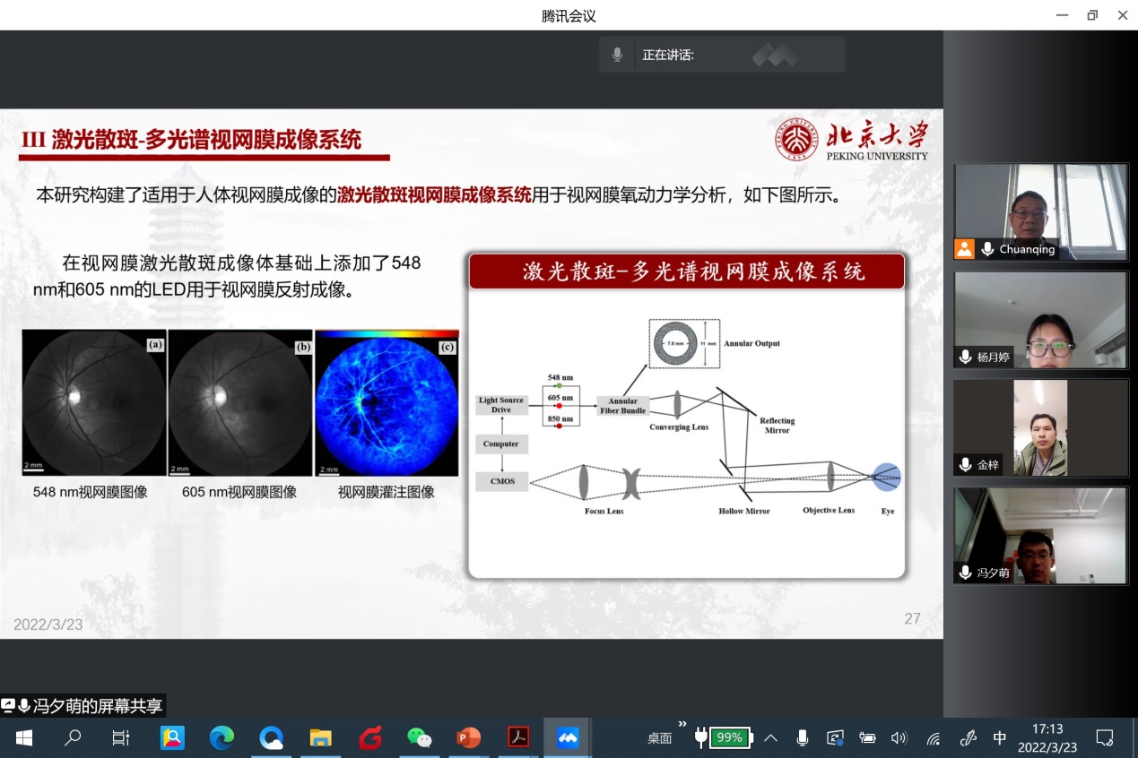1138x758 pixels.
Task: Toggle the 中 input method indicator
Action: (x=999, y=737)
